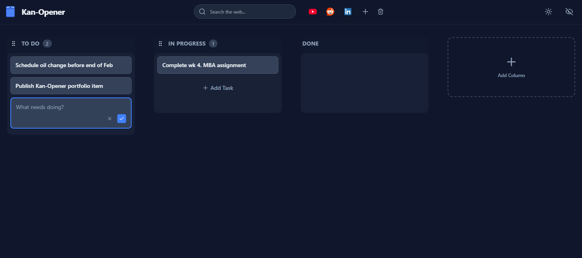Click the Add Column box
This screenshot has width=582, height=258.
pos(511,67)
